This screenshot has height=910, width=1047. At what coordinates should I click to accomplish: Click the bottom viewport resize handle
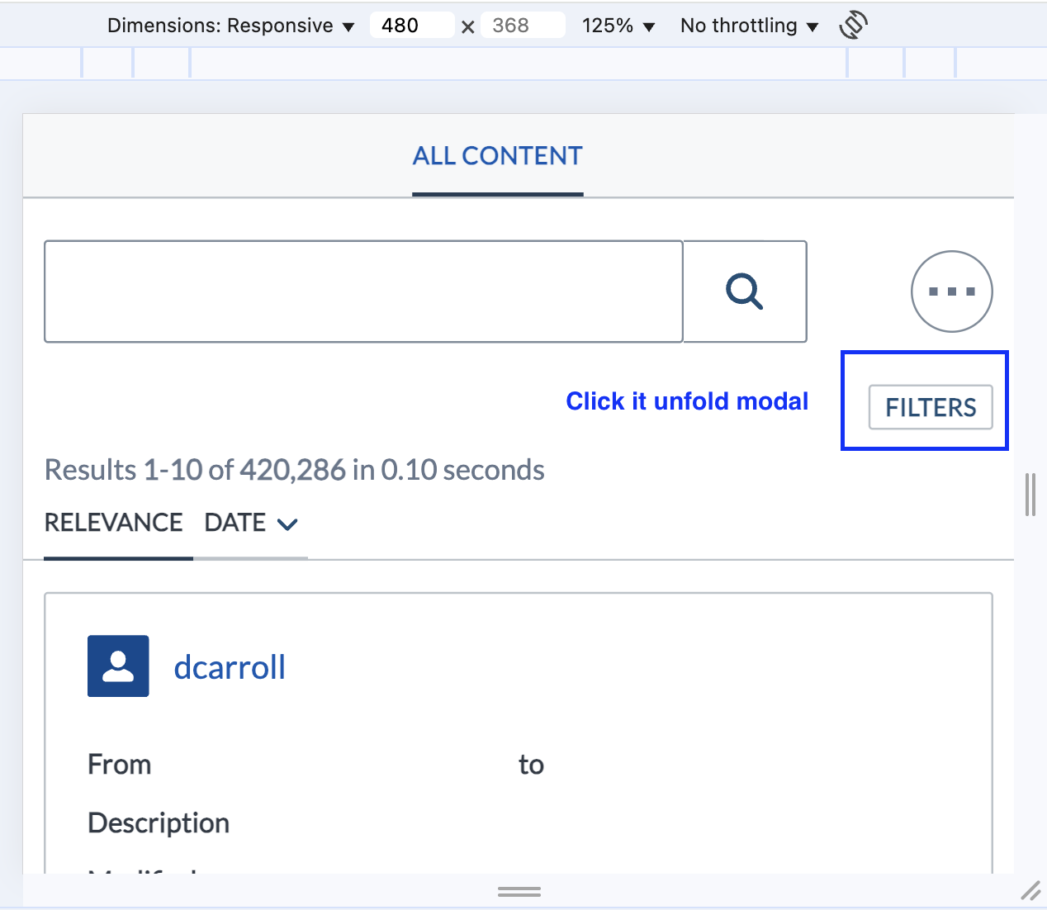click(x=519, y=892)
